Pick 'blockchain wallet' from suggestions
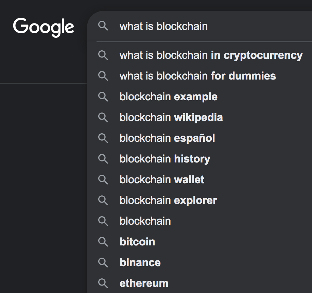The width and height of the screenshot is (312, 293). (200, 179)
